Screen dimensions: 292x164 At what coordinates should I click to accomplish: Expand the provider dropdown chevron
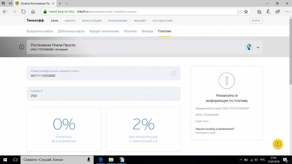[258, 48]
